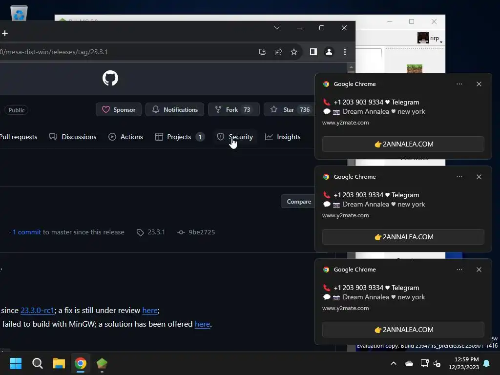
Task: Click the page scrollbar up arrow
Action: 351,67
